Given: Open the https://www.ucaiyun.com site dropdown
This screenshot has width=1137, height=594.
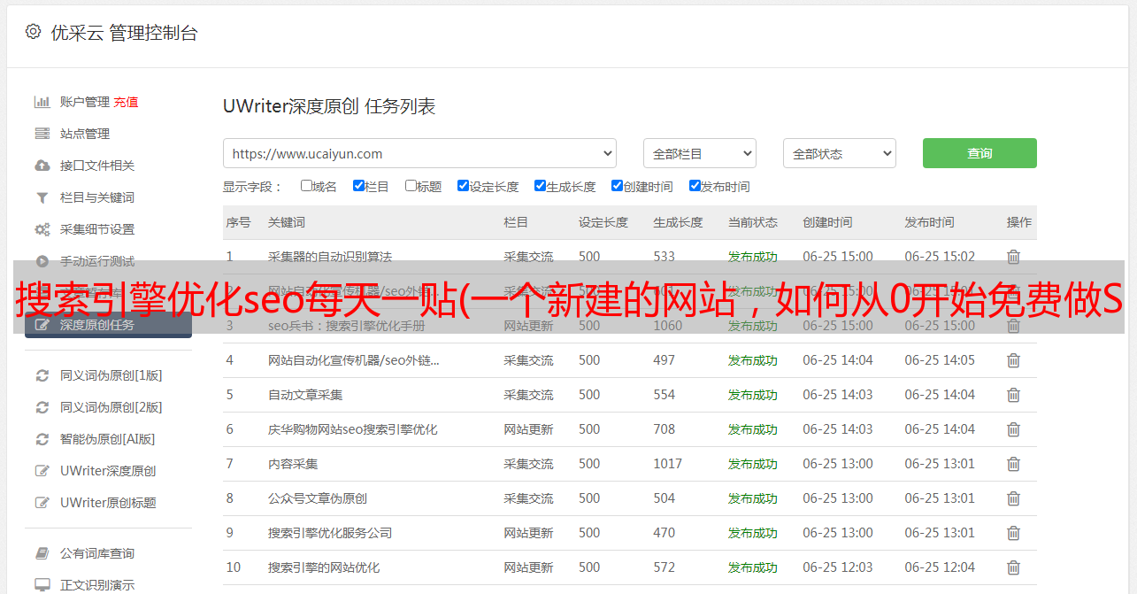Looking at the screenshot, I should (419, 153).
